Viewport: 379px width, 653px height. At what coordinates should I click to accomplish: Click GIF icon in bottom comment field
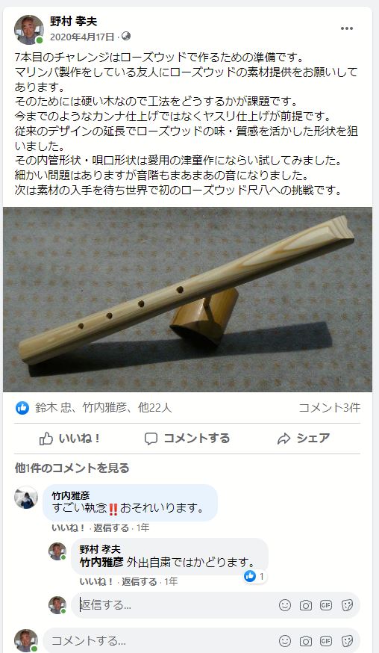(x=326, y=640)
